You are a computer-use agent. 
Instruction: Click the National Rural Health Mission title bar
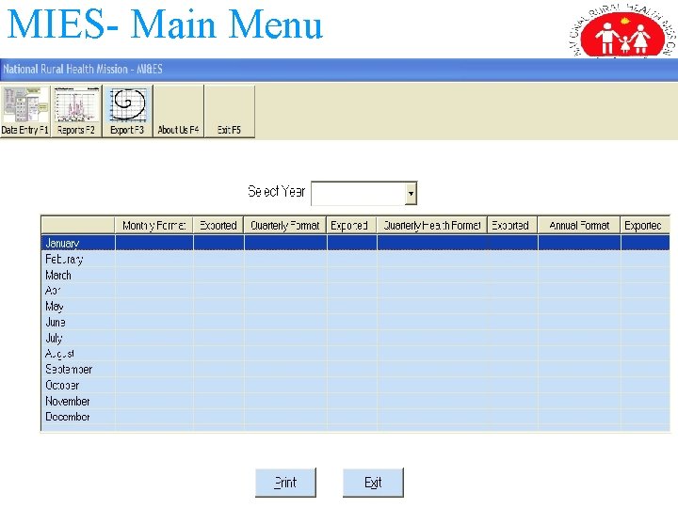(x=339, y=70)
